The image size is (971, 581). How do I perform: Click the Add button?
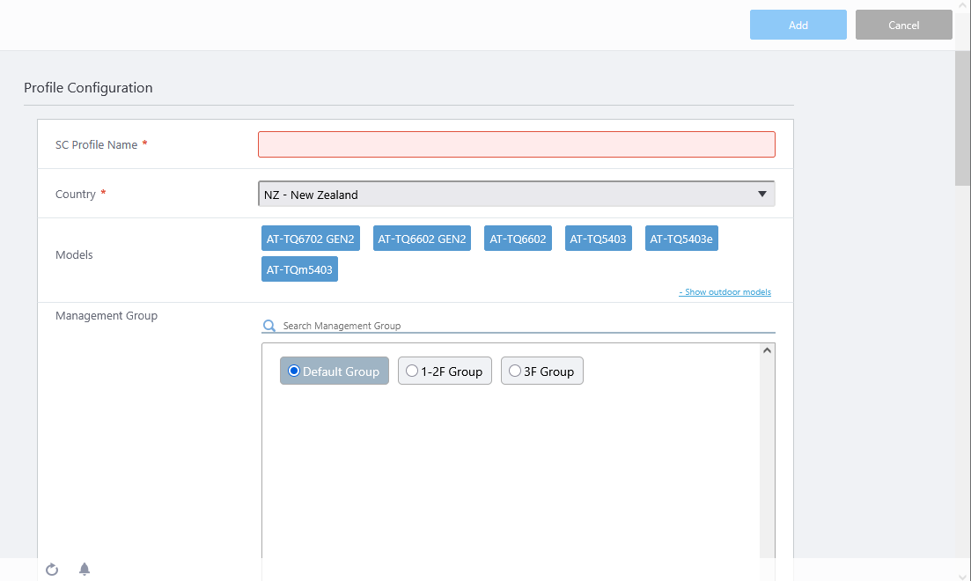click(x=798, y=26)
